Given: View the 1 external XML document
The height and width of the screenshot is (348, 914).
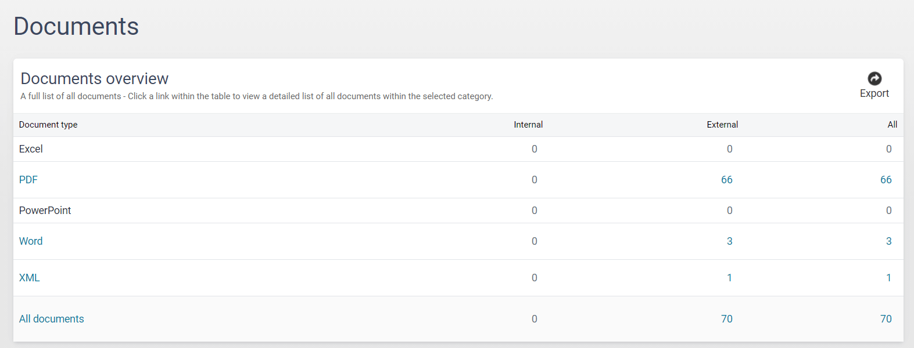Looking at the screenshot, I should (729, 278).
